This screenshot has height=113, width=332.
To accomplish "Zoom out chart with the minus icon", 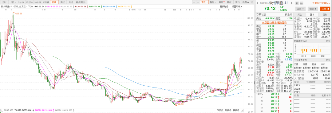I will point(198,2).
